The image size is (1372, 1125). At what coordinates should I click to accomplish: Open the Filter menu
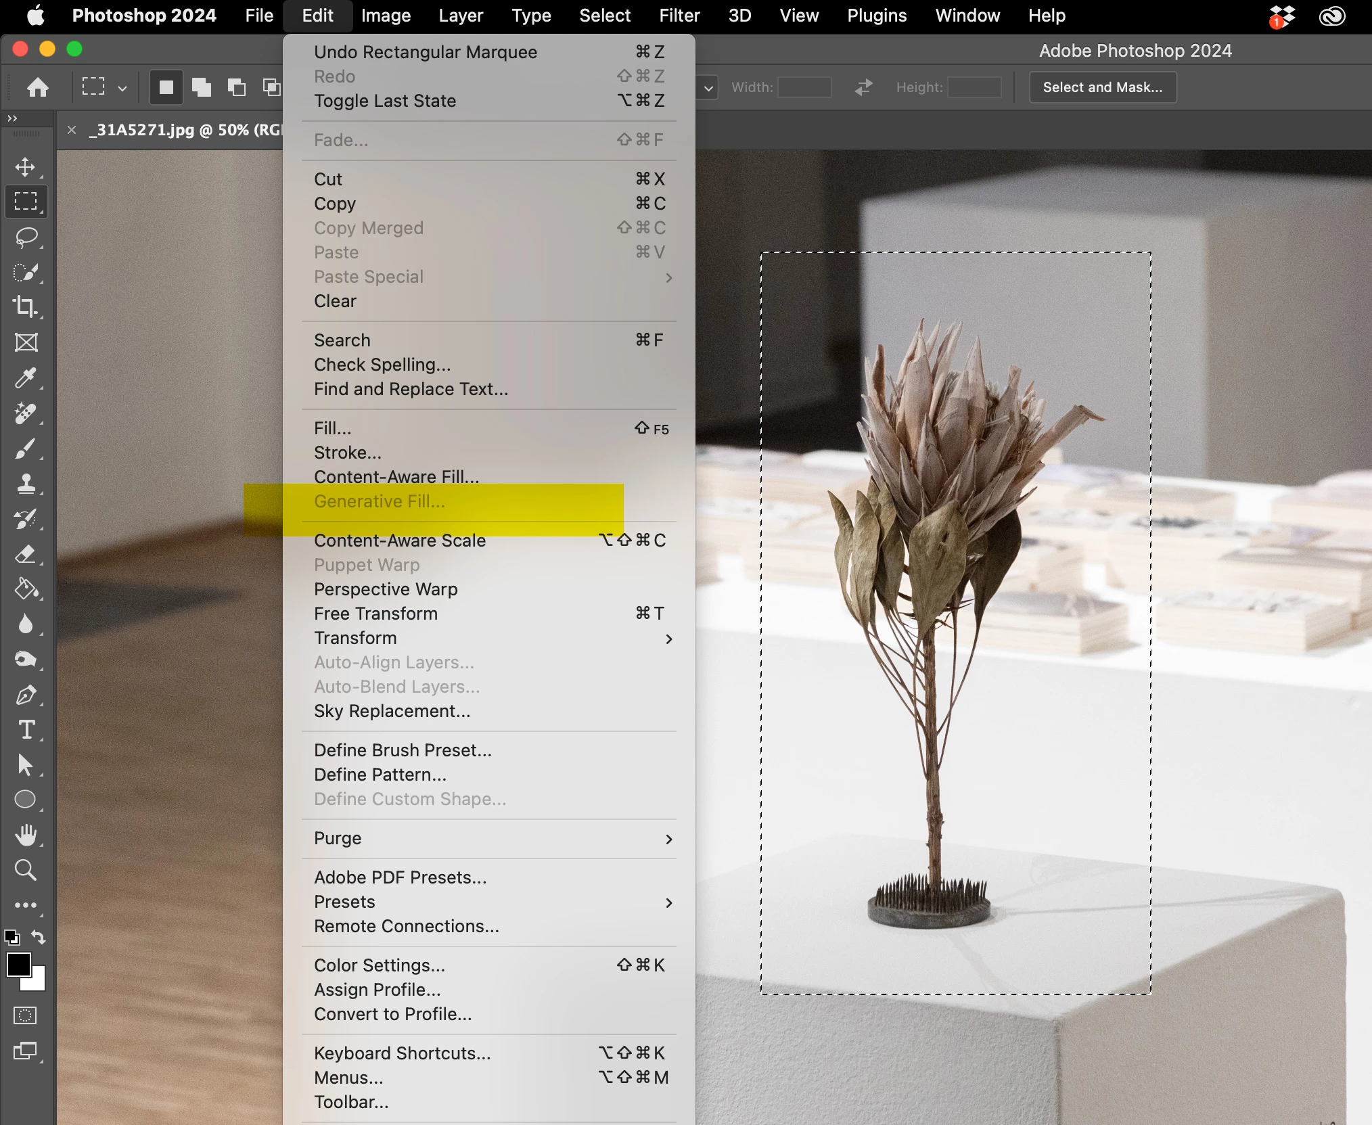pos(679,16)
